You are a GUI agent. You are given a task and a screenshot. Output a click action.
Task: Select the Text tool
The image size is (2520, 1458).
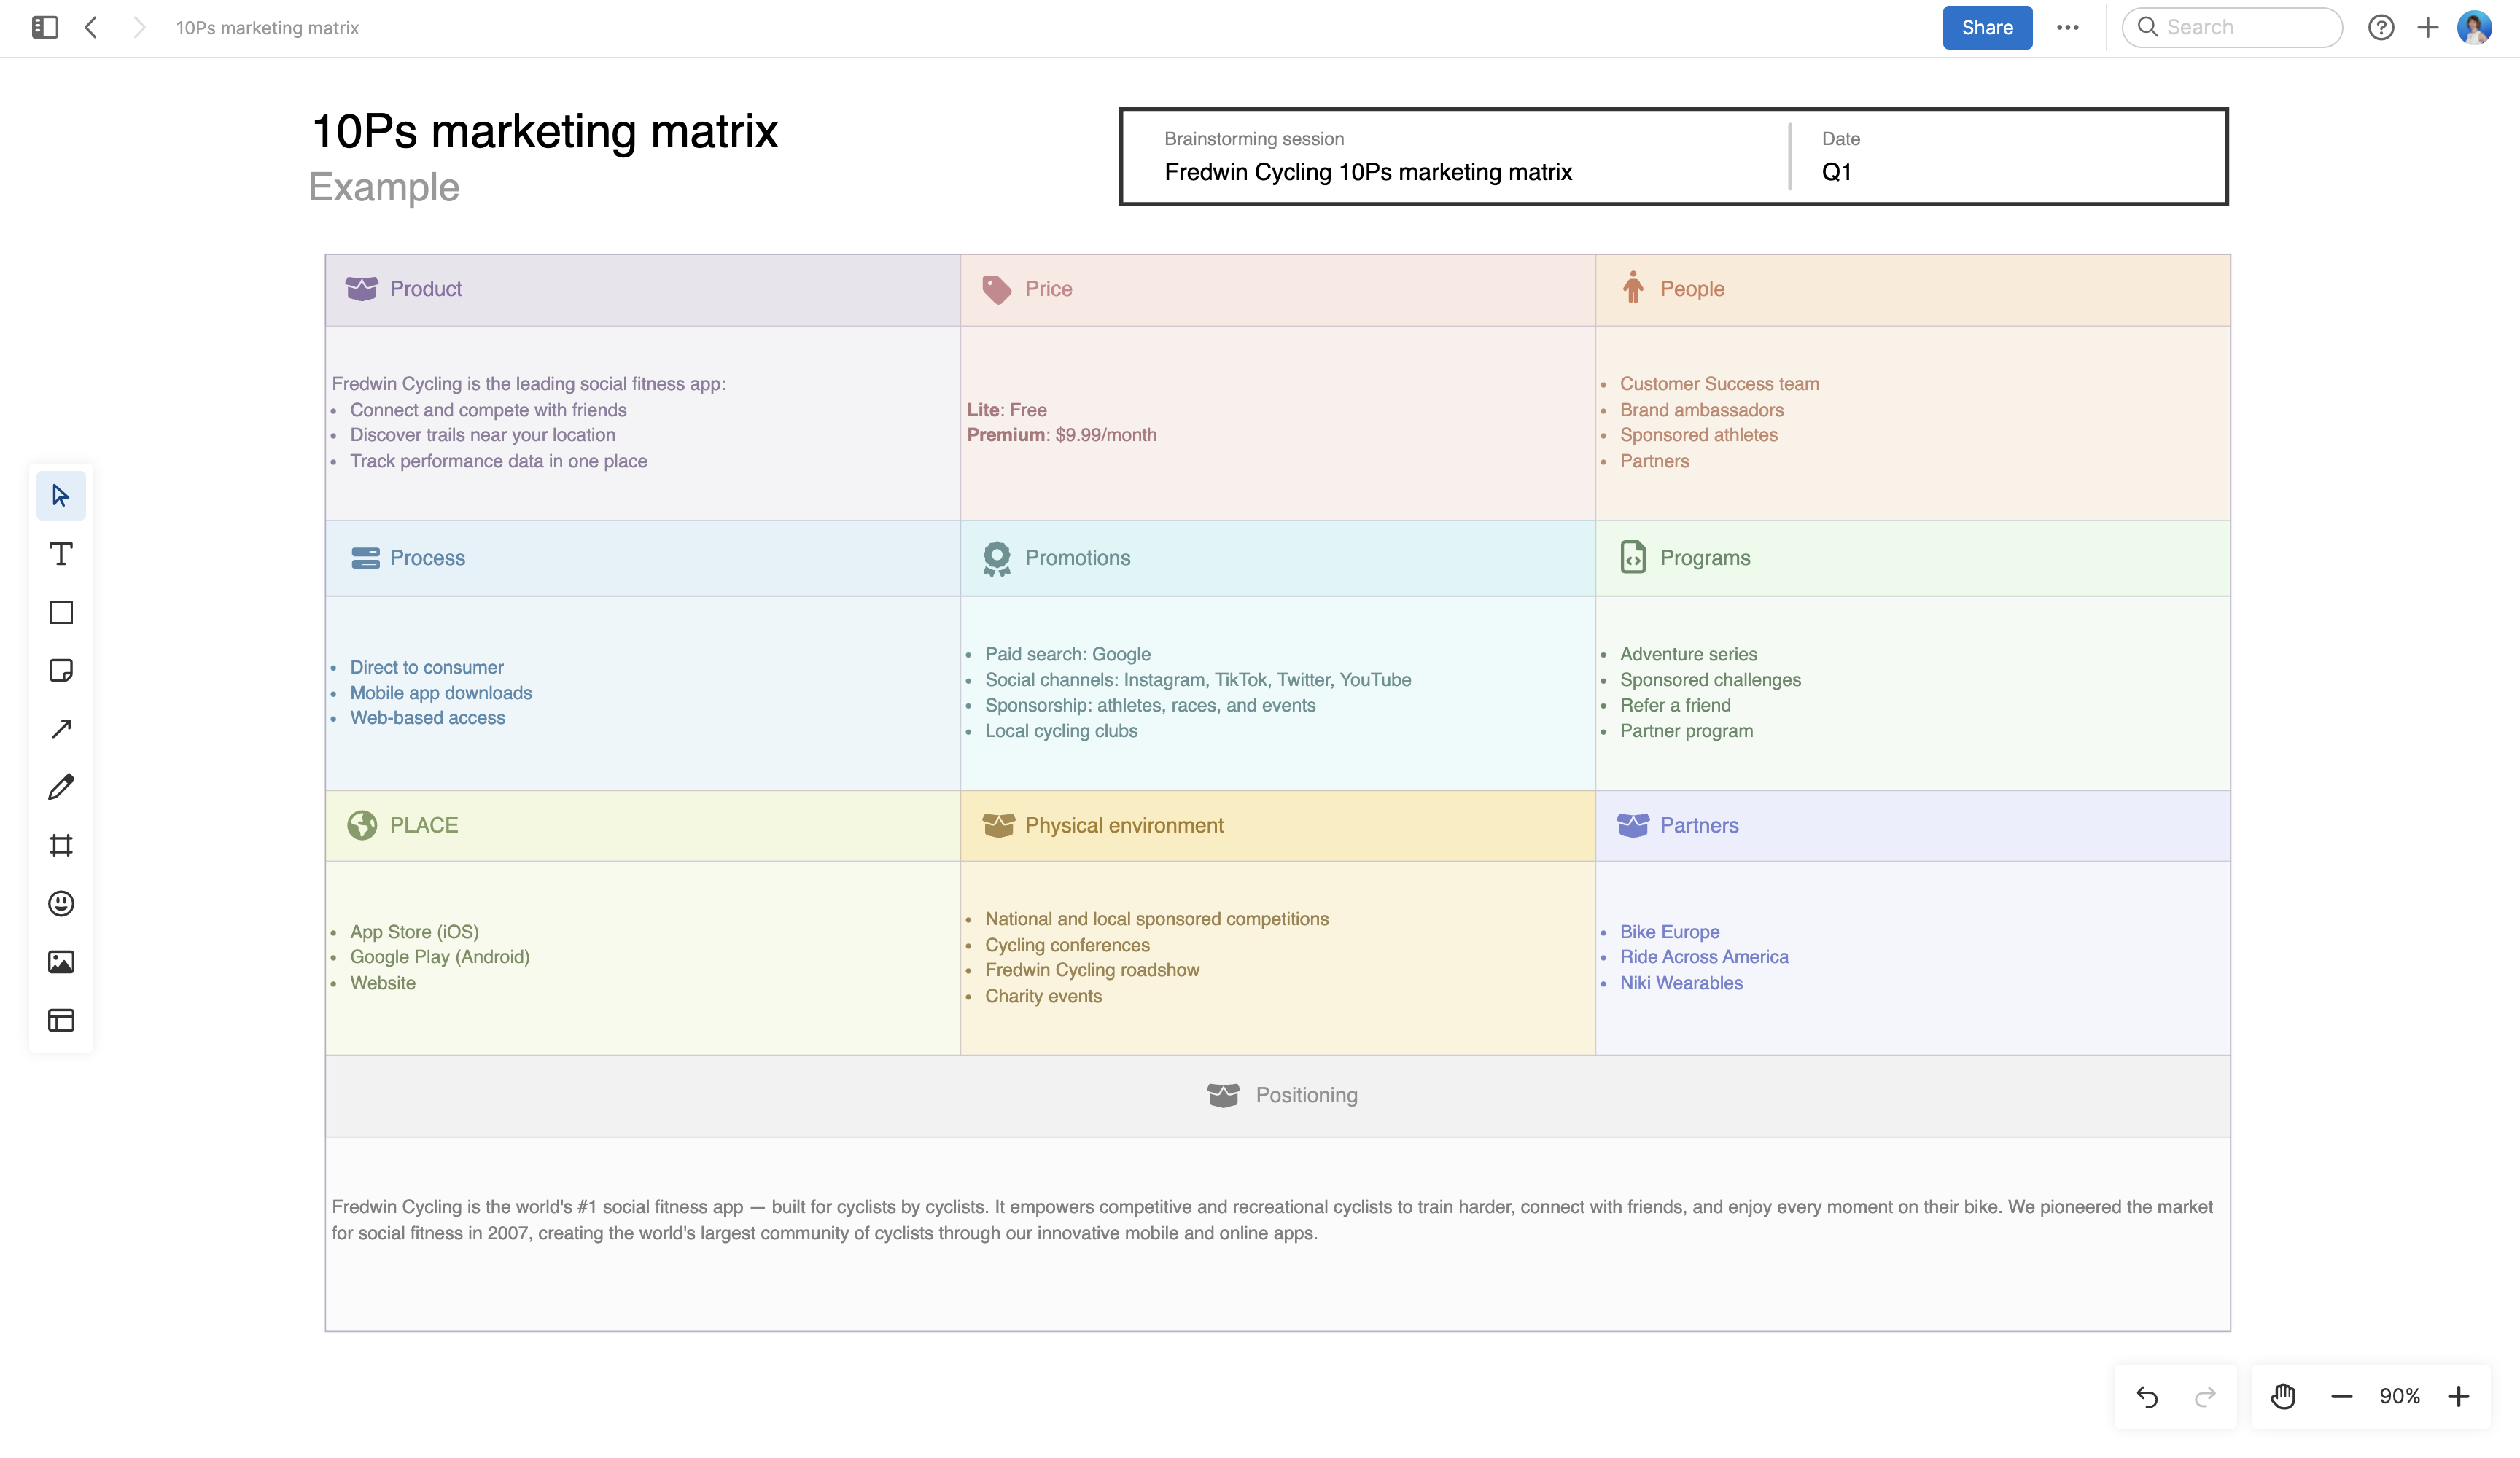[x=61, y=553]
